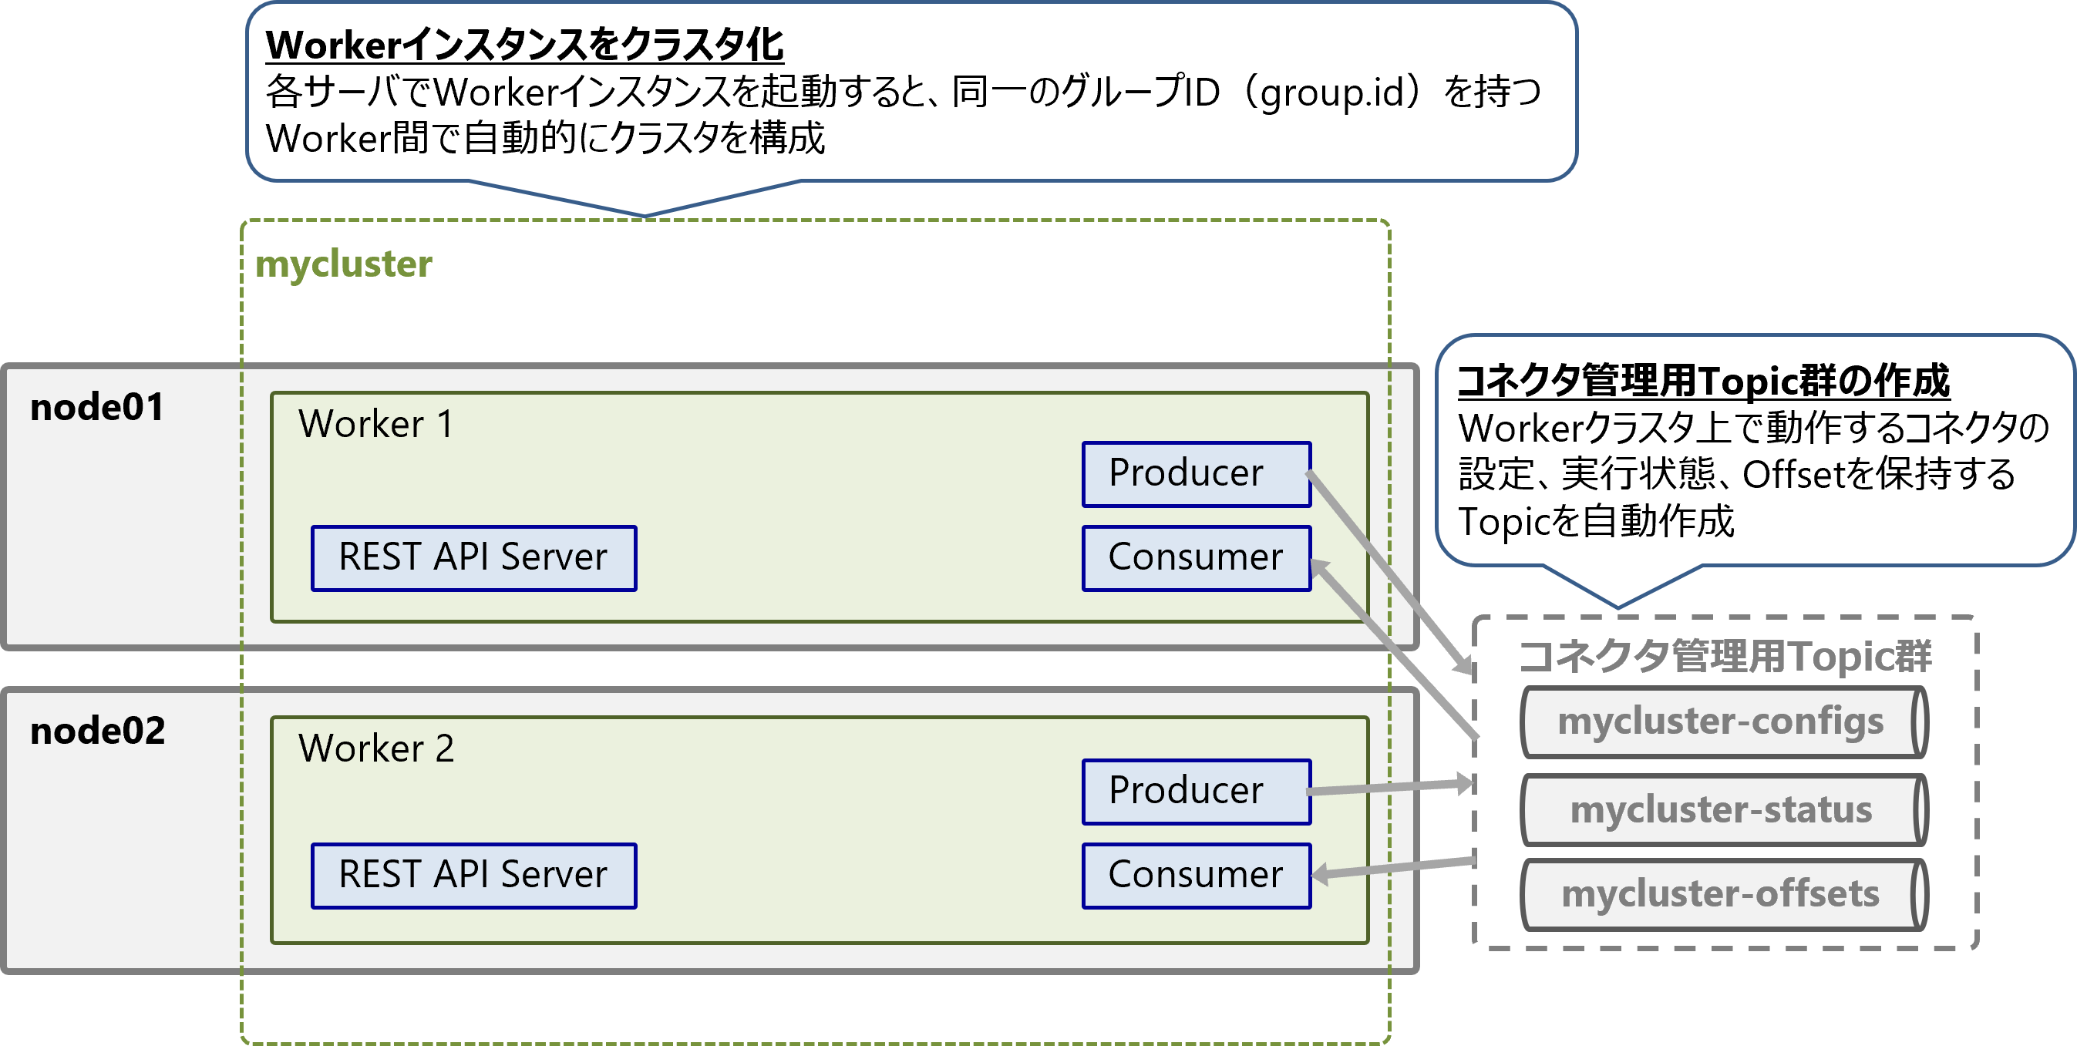
Task: Click the Worker 1 title text
Action: (375, 424)
